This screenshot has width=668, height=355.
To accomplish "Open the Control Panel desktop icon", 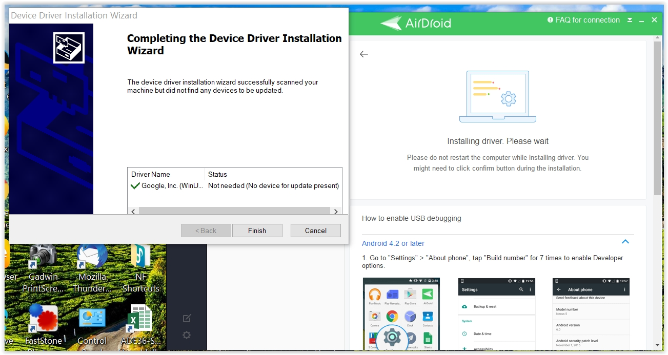I will pos(92,319).
